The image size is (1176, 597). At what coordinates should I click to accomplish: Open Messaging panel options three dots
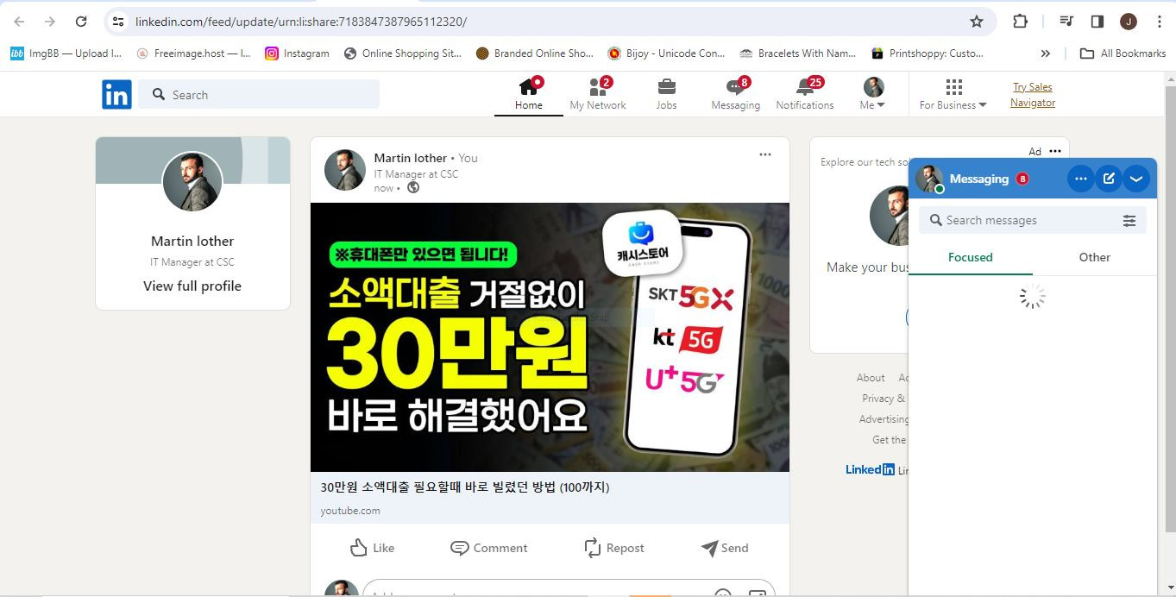click(x=1081, y=179)
